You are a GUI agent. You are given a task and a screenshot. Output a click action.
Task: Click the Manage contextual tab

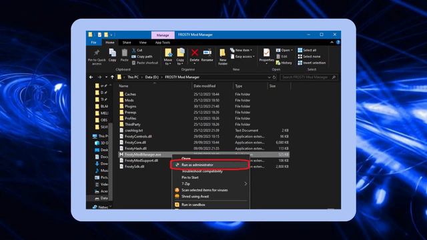tap(163, 35)
